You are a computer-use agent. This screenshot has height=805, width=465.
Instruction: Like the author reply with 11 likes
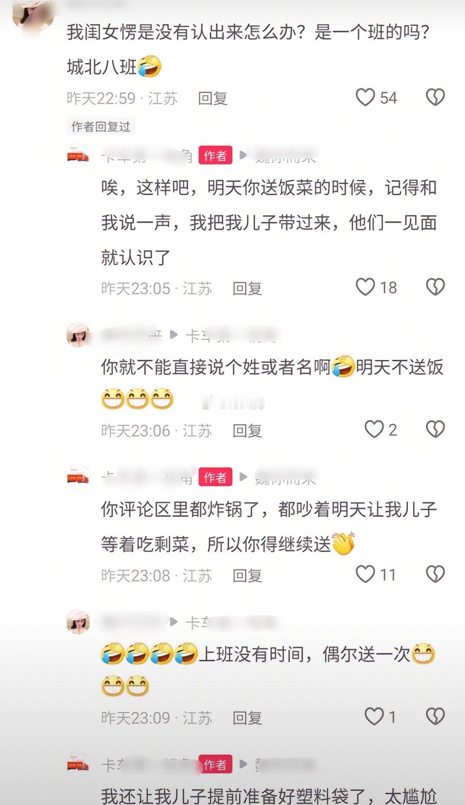(365, 574)
